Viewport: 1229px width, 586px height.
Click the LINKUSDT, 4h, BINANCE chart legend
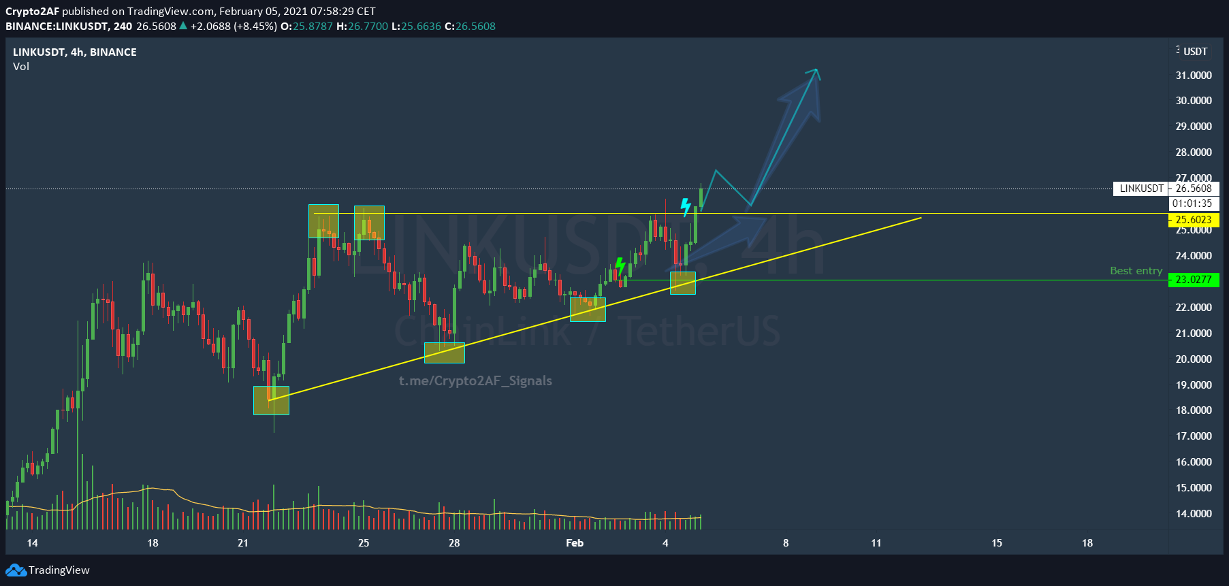point(75,52)
